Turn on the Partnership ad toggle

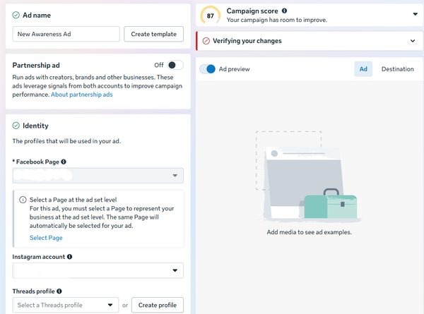175,65
